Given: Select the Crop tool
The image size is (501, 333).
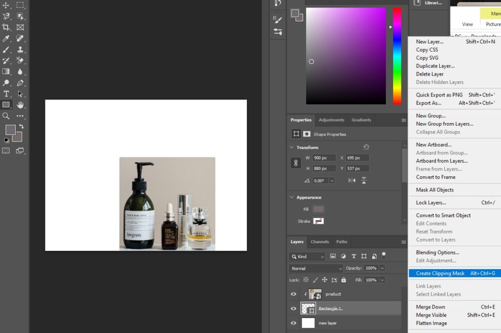Looking at the screenshot, I should tap(6, 27).
